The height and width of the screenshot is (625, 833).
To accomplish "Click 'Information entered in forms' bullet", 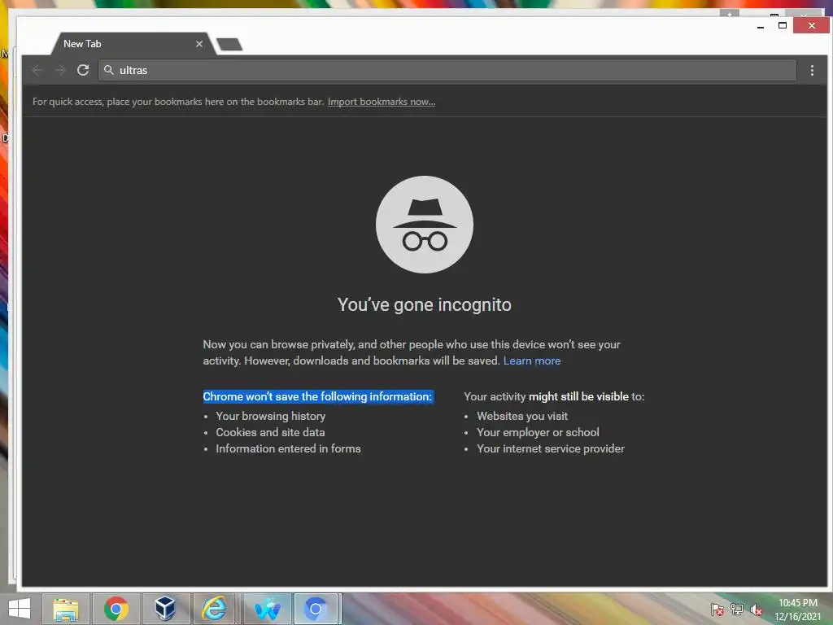I will 288,448.
